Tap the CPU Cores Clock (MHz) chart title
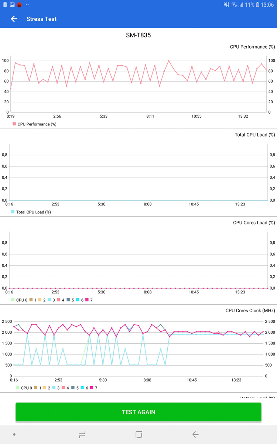The image size is (277, 444). [x=250, y=310]
